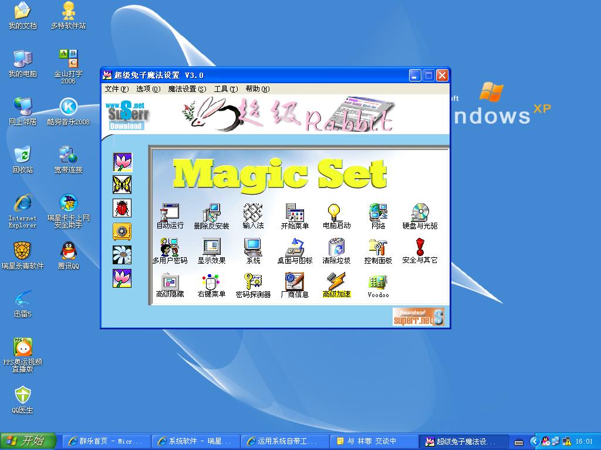601x450 pixels.
Task: Open the 清除垃圾 clean junk icon
Action: click(x=336, y=251)
